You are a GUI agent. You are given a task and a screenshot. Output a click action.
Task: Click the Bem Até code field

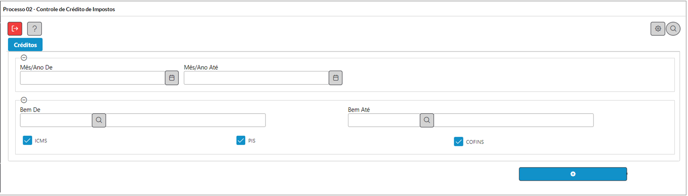click(x=384, y=120)
